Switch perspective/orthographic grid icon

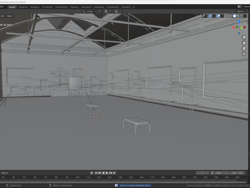tap(244, 54)
